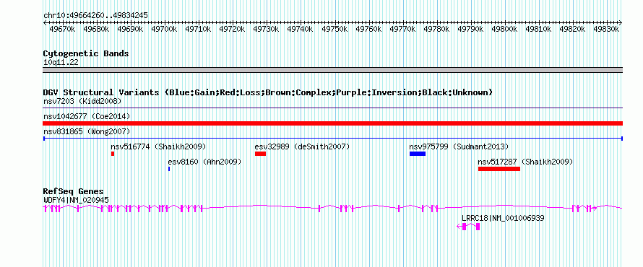Click the 49680k ruler tick label

click(96, 29)
